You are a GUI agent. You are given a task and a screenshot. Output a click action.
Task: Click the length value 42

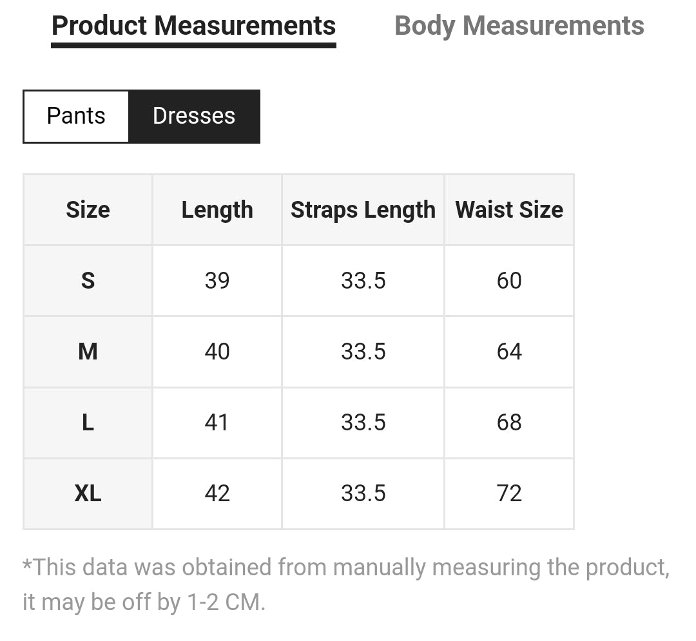pyautogui.click(x=217, y=493)
